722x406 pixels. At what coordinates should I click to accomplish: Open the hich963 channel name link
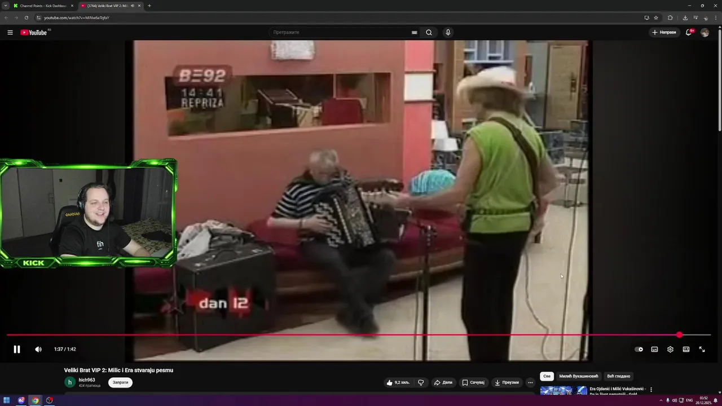[x=87, y=379]
